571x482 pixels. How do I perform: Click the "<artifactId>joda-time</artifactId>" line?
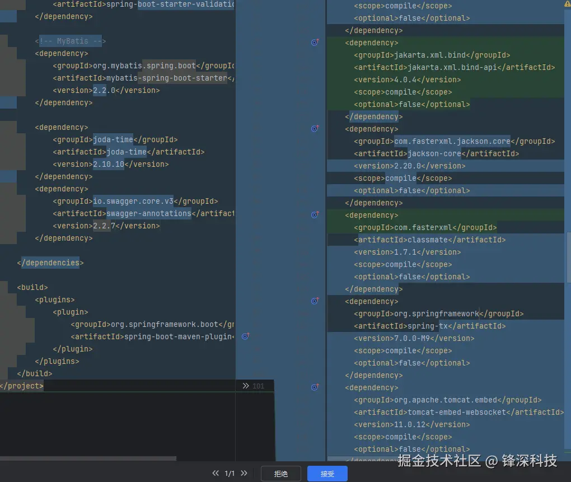(129, 152)
